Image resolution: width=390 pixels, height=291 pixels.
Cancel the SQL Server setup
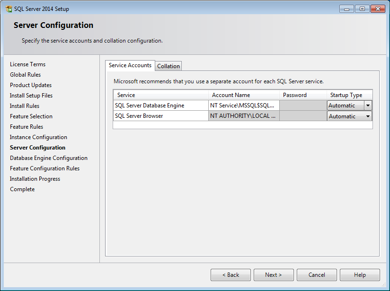click(317, 275)
